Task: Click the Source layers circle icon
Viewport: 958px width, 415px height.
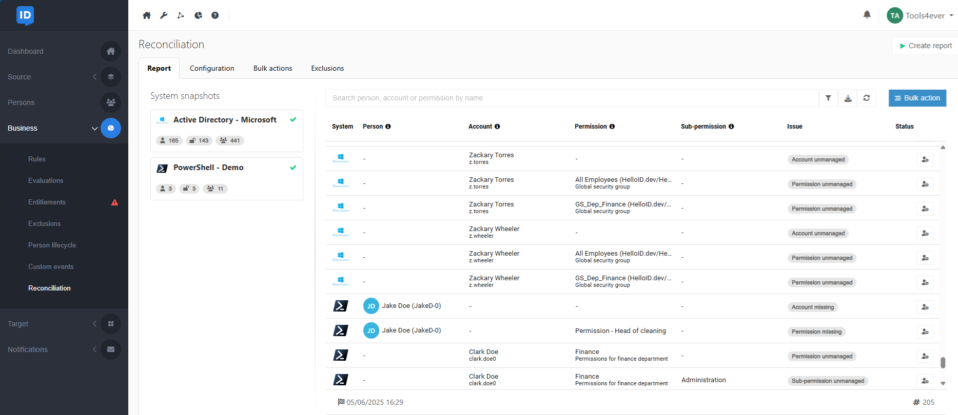Action: (111, 77)
